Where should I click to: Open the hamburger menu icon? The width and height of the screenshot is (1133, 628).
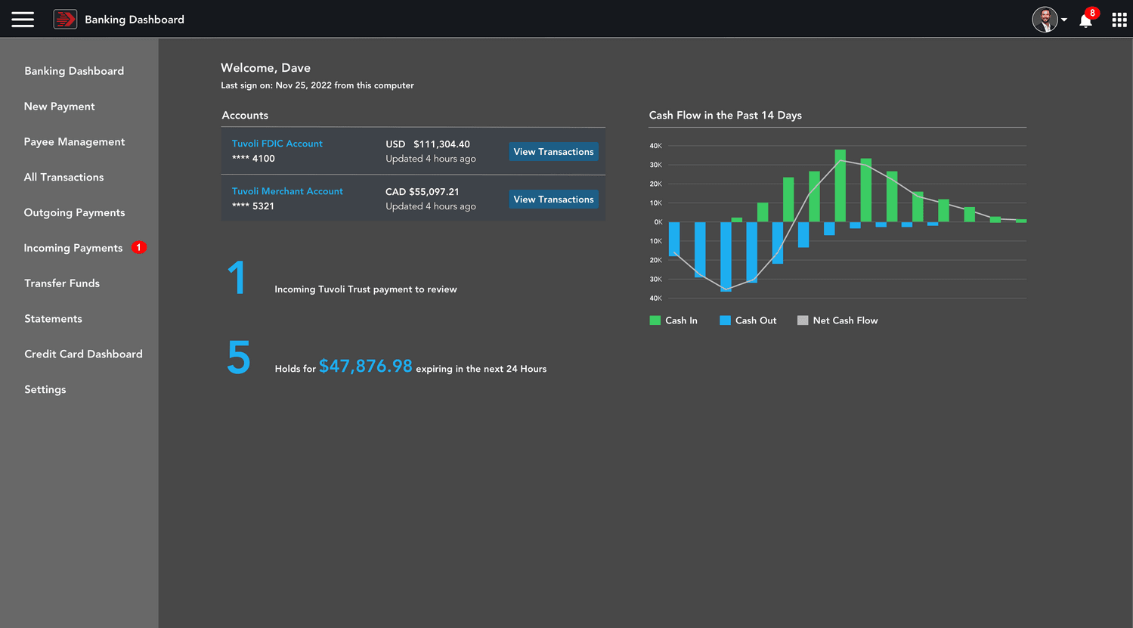23,20
